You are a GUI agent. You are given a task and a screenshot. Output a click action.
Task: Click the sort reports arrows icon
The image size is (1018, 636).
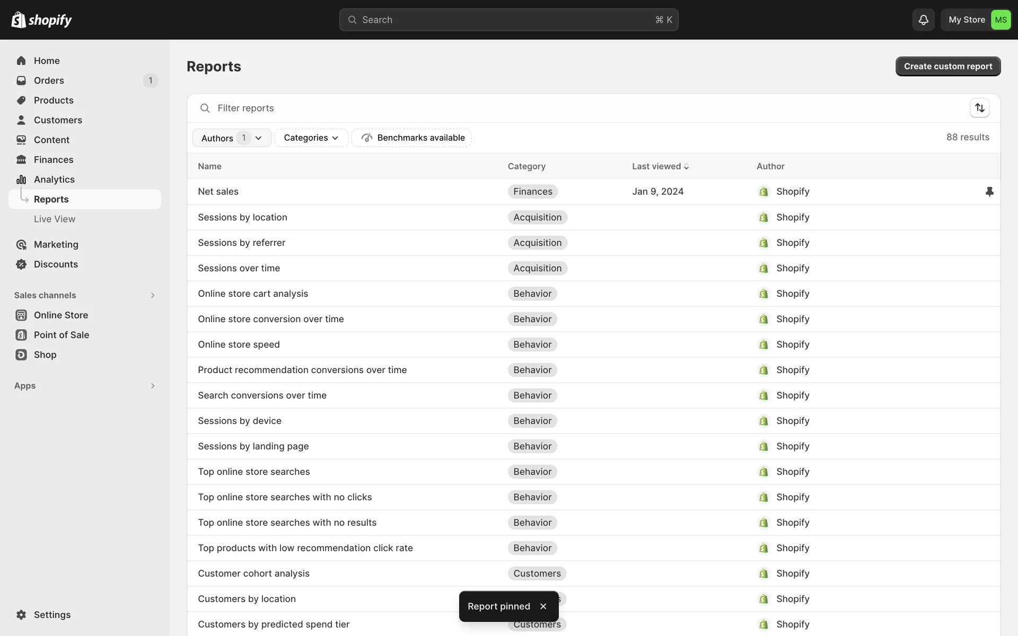point(979,108)
